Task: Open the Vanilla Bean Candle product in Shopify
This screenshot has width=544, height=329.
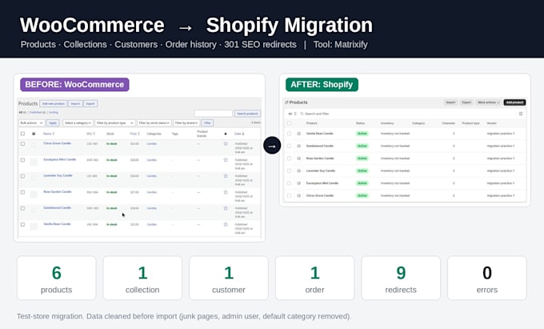Action: (x=319, y=134)
